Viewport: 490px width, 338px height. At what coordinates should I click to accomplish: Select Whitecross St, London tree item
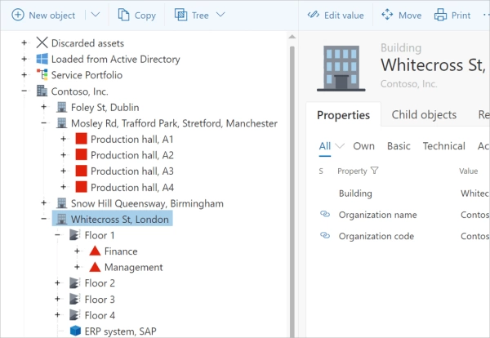click(x=112, y=219)
